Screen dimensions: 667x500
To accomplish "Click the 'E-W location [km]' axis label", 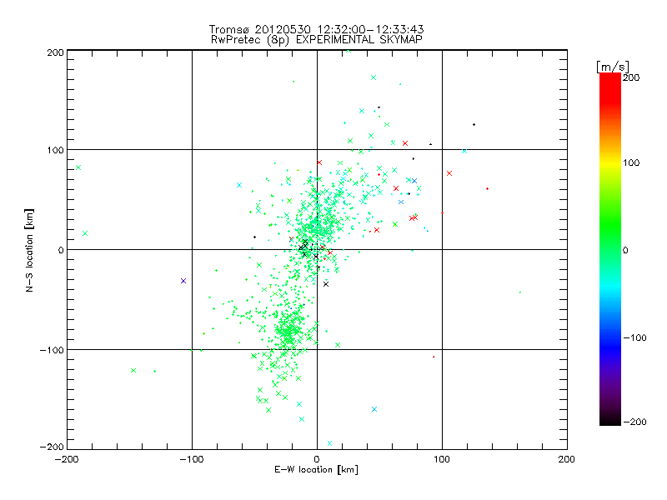I will 316,470.
